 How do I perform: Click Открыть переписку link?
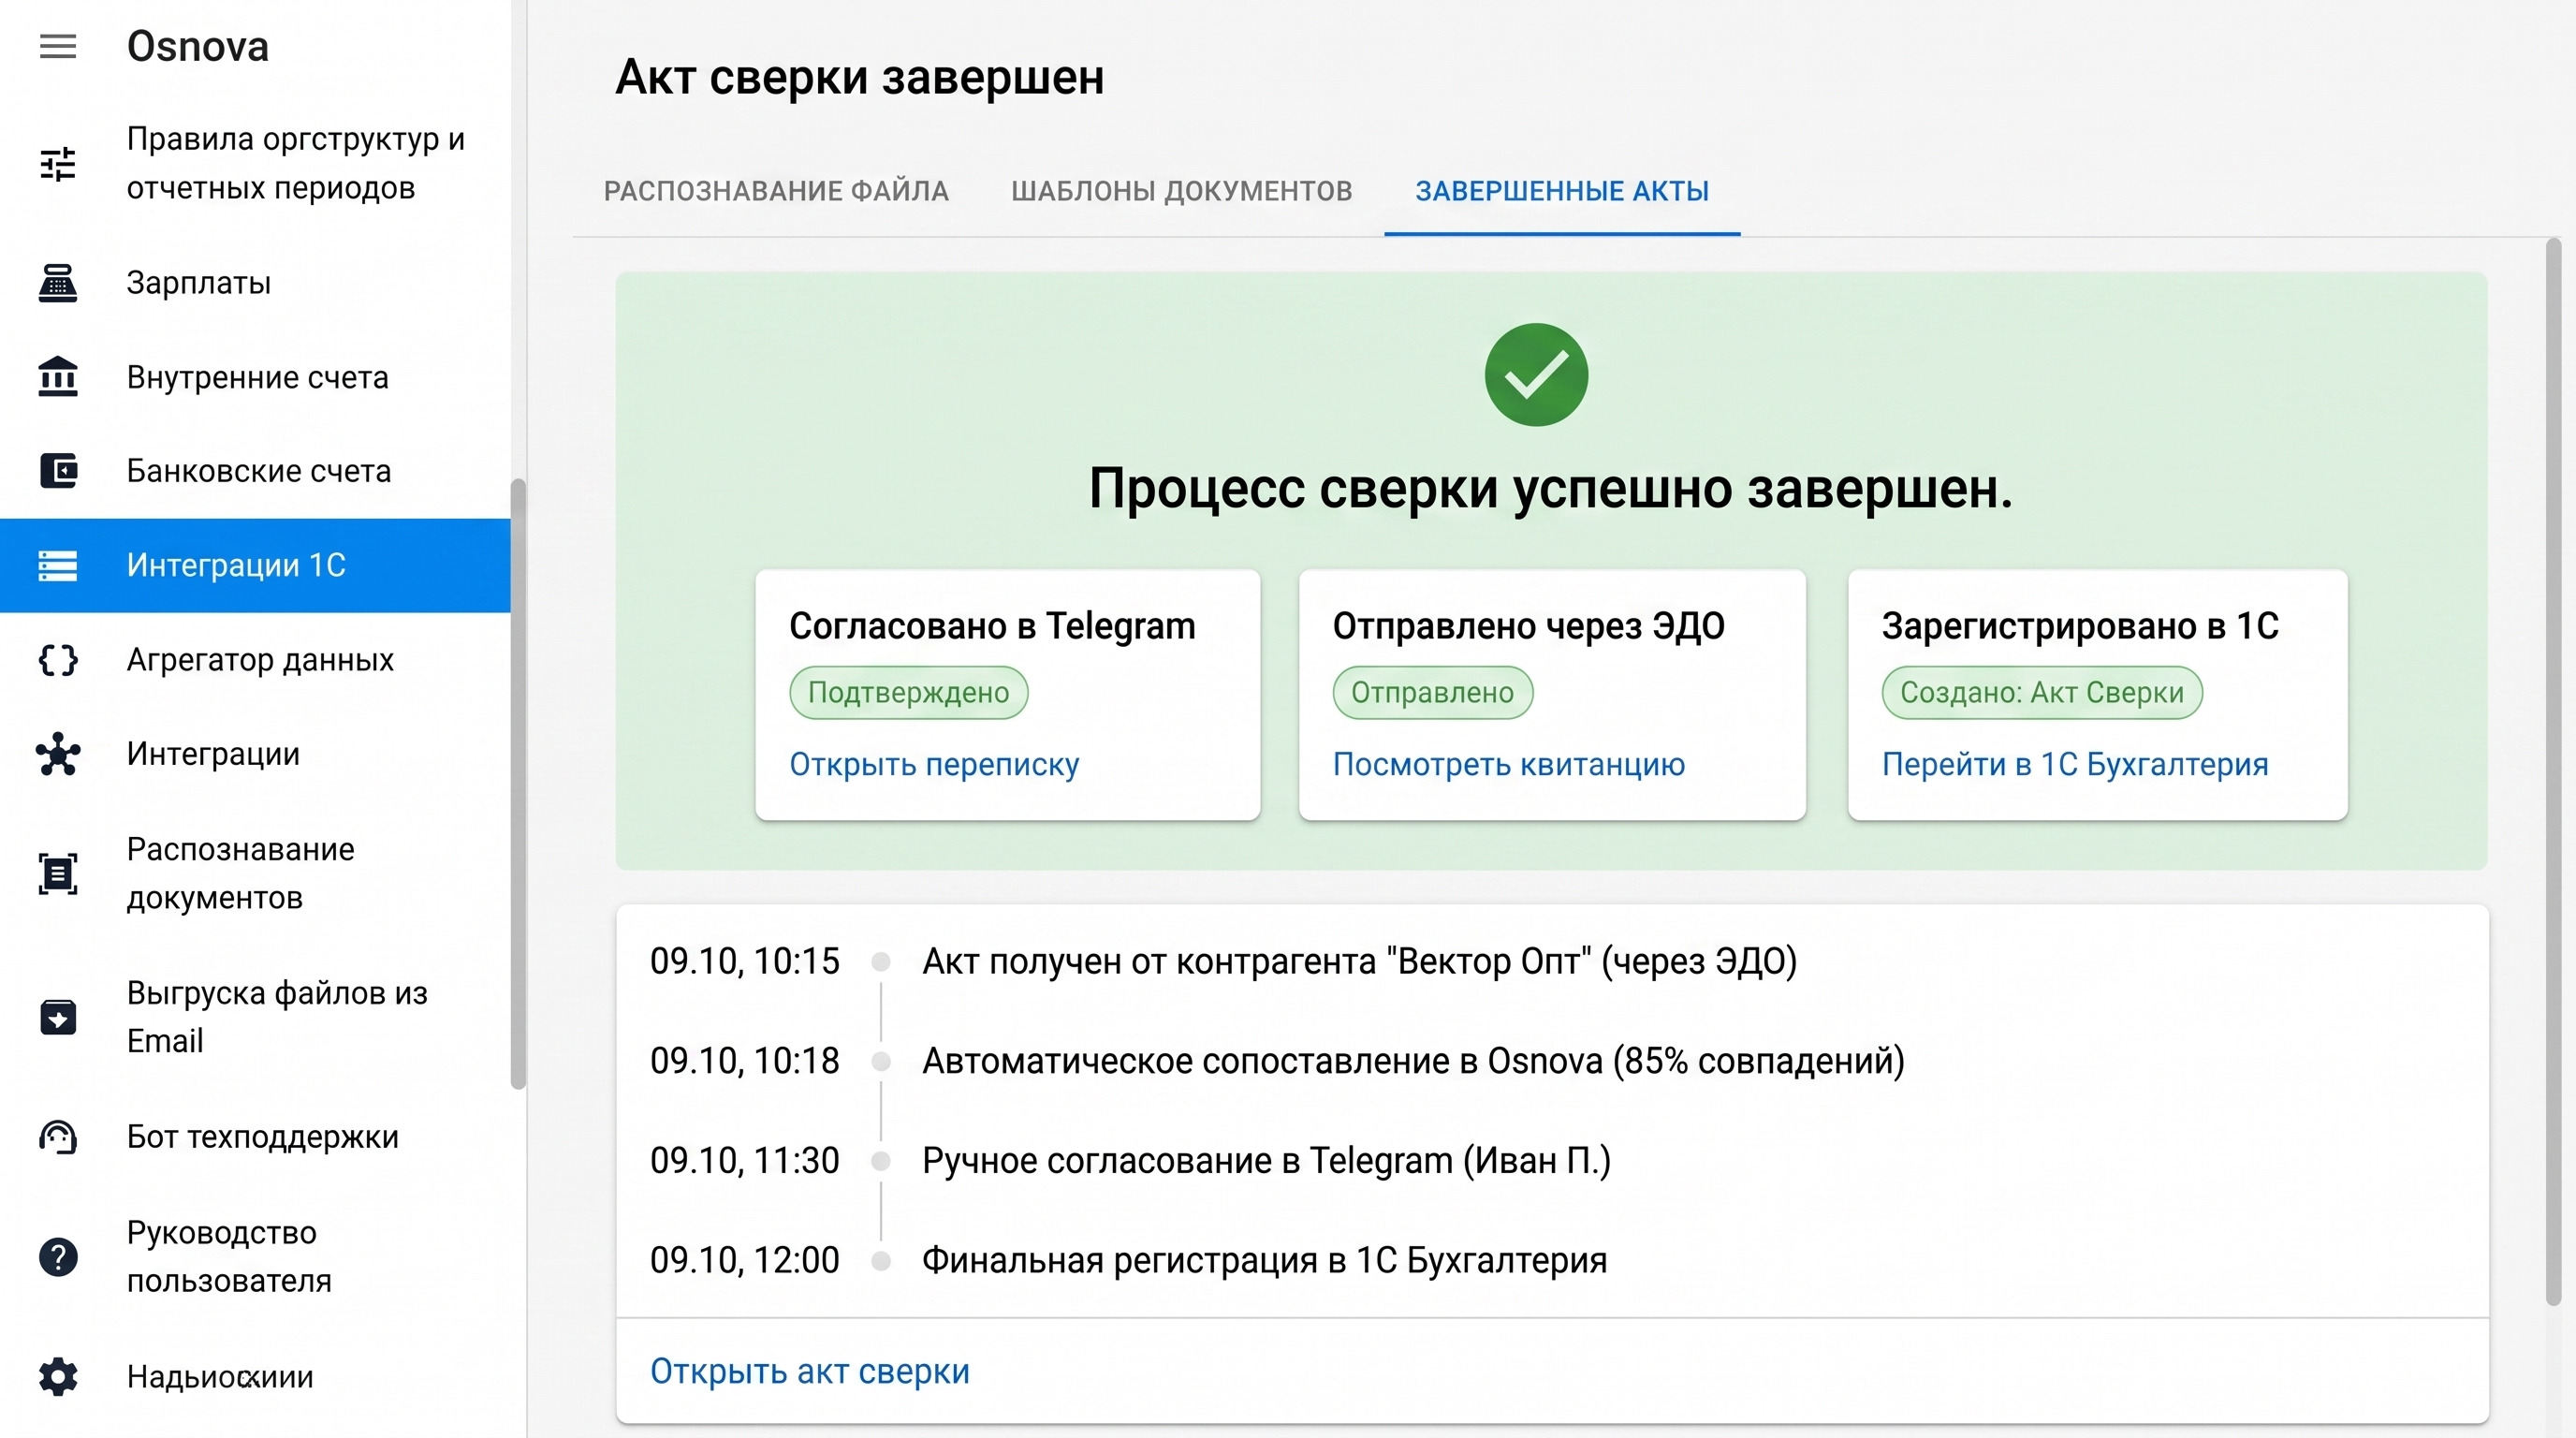coord(934,764)
